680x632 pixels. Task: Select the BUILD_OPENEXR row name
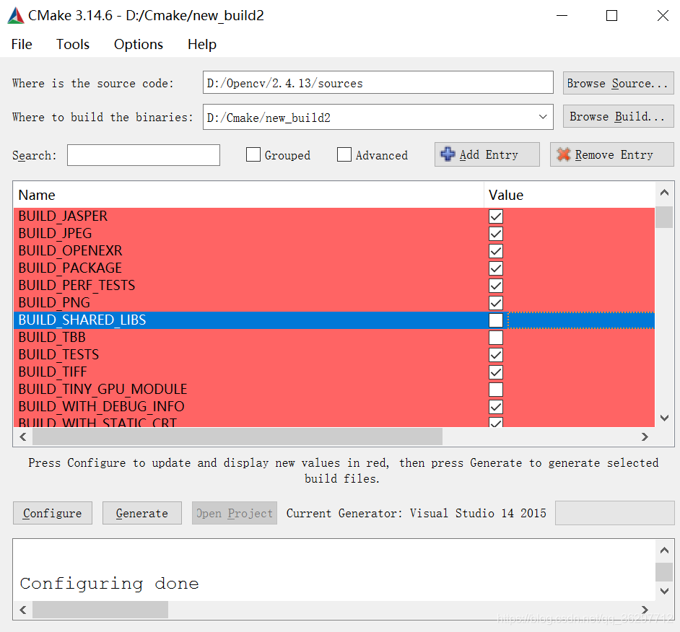click(x=70, y=250)
